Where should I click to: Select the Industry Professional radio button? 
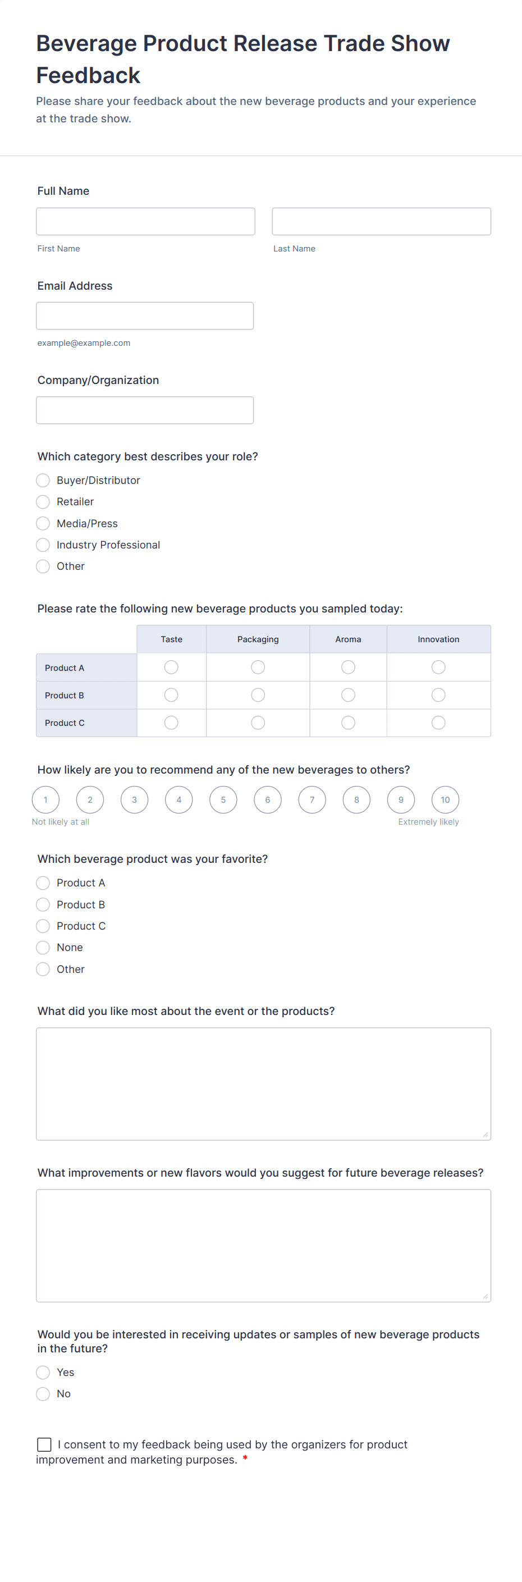pyautogui.click(x=43, y=545)
